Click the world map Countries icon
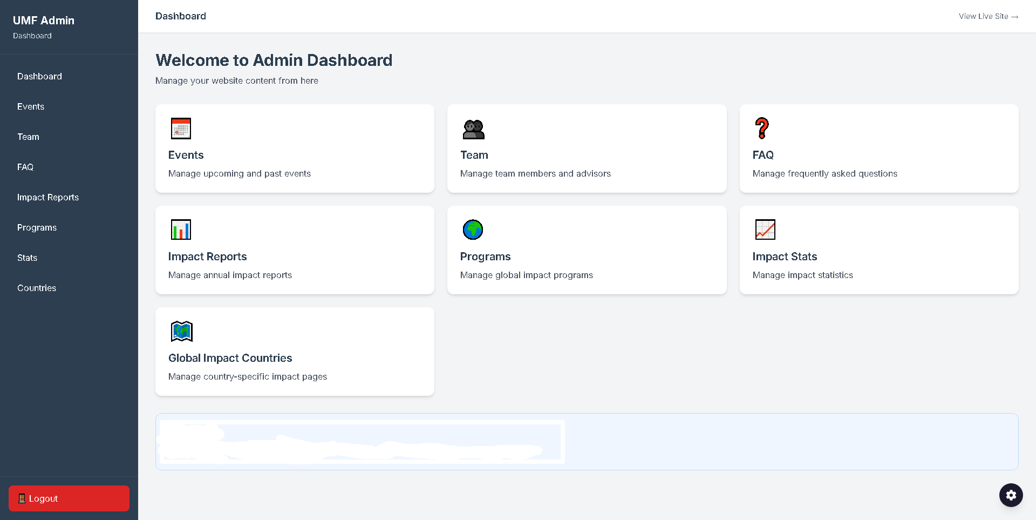Viewport: 1036px width, 520px height. [x=181, y=331]
